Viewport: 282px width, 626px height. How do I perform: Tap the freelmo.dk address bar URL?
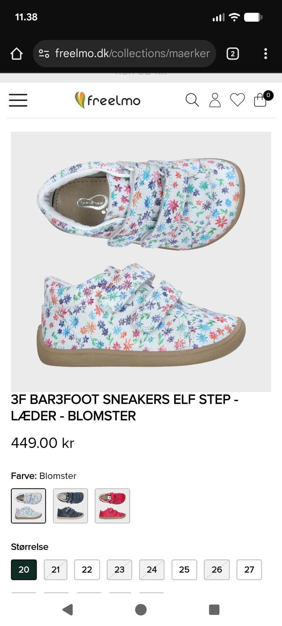132,53
